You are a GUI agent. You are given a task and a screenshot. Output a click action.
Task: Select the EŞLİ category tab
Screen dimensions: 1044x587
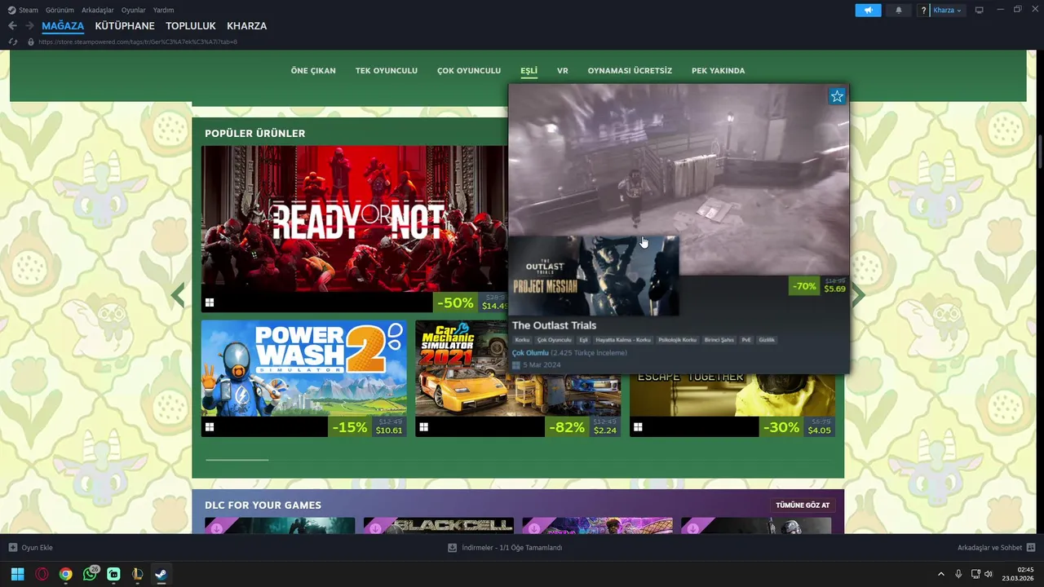click(x=529, y=71)
